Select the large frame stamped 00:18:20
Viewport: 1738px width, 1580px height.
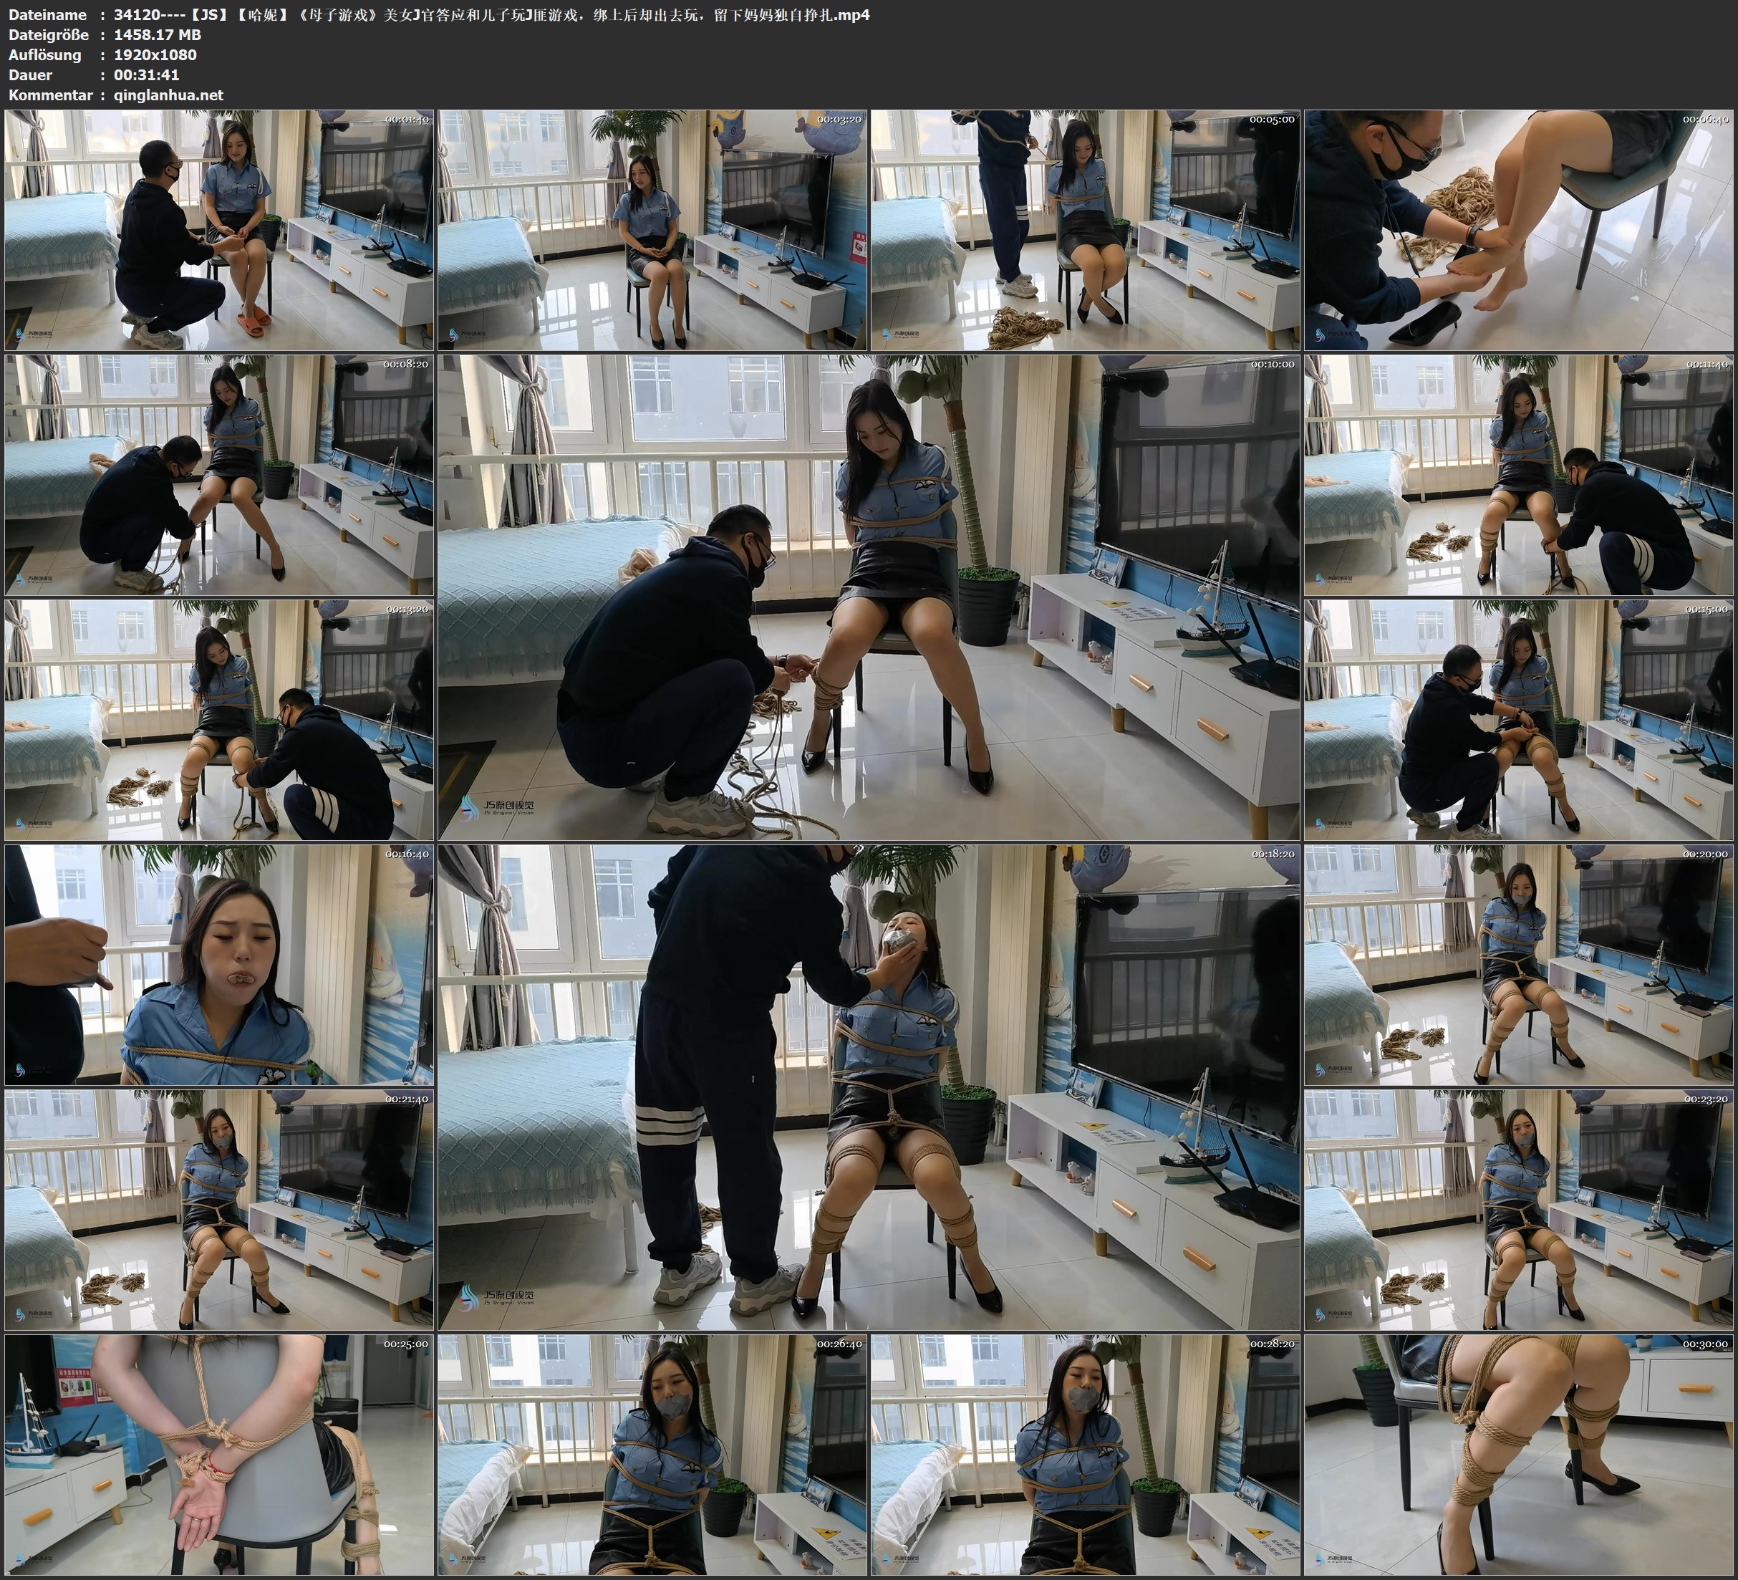click(x=869, y=1087)
